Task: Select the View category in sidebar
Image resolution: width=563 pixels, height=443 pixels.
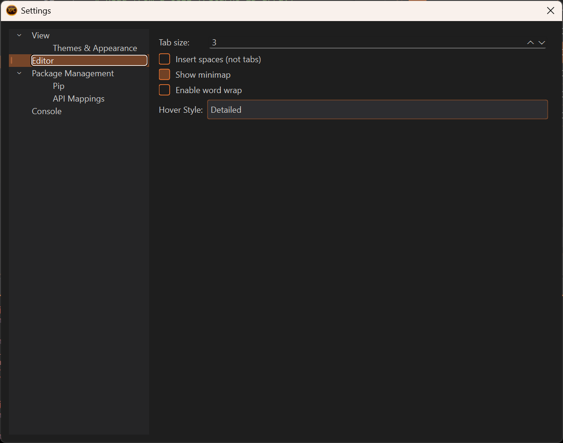Action: tap(41, 36)
